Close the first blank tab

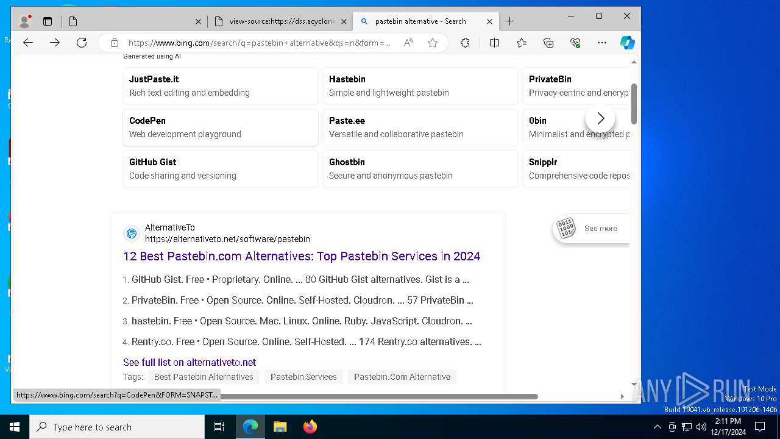click(x=198, y=21)
